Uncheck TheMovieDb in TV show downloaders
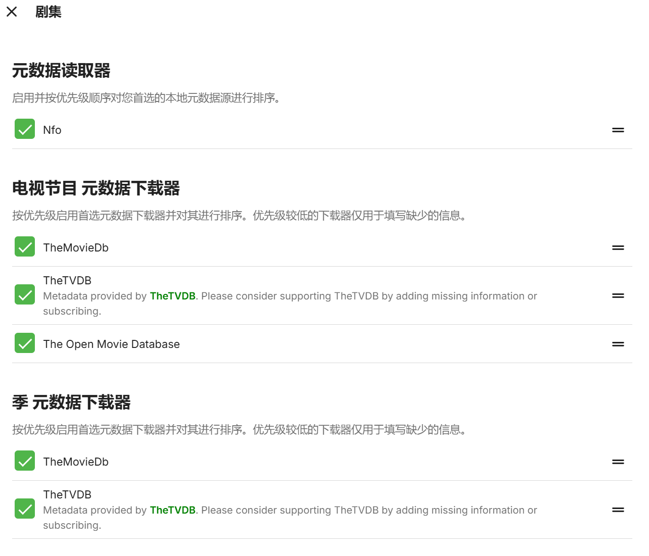Viewport: 649px width, 556px height. (24, 246)
